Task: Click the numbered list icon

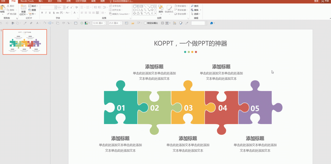Action: coord(88,7)
